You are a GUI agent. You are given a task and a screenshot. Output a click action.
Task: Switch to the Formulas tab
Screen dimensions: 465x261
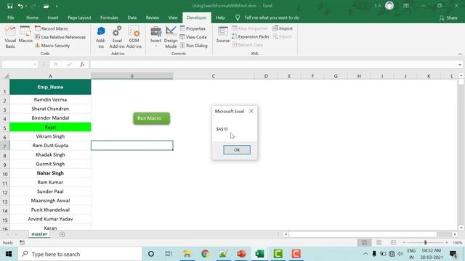point(109,17)
